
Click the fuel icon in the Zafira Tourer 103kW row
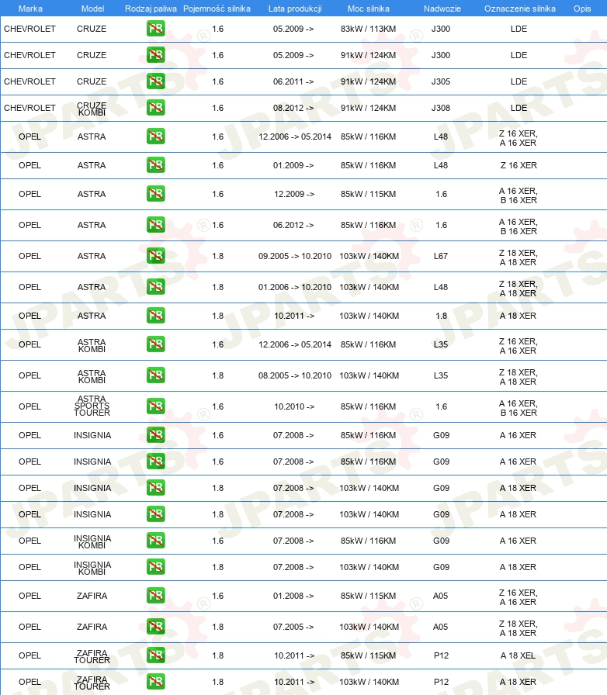(x=156, y=682)
